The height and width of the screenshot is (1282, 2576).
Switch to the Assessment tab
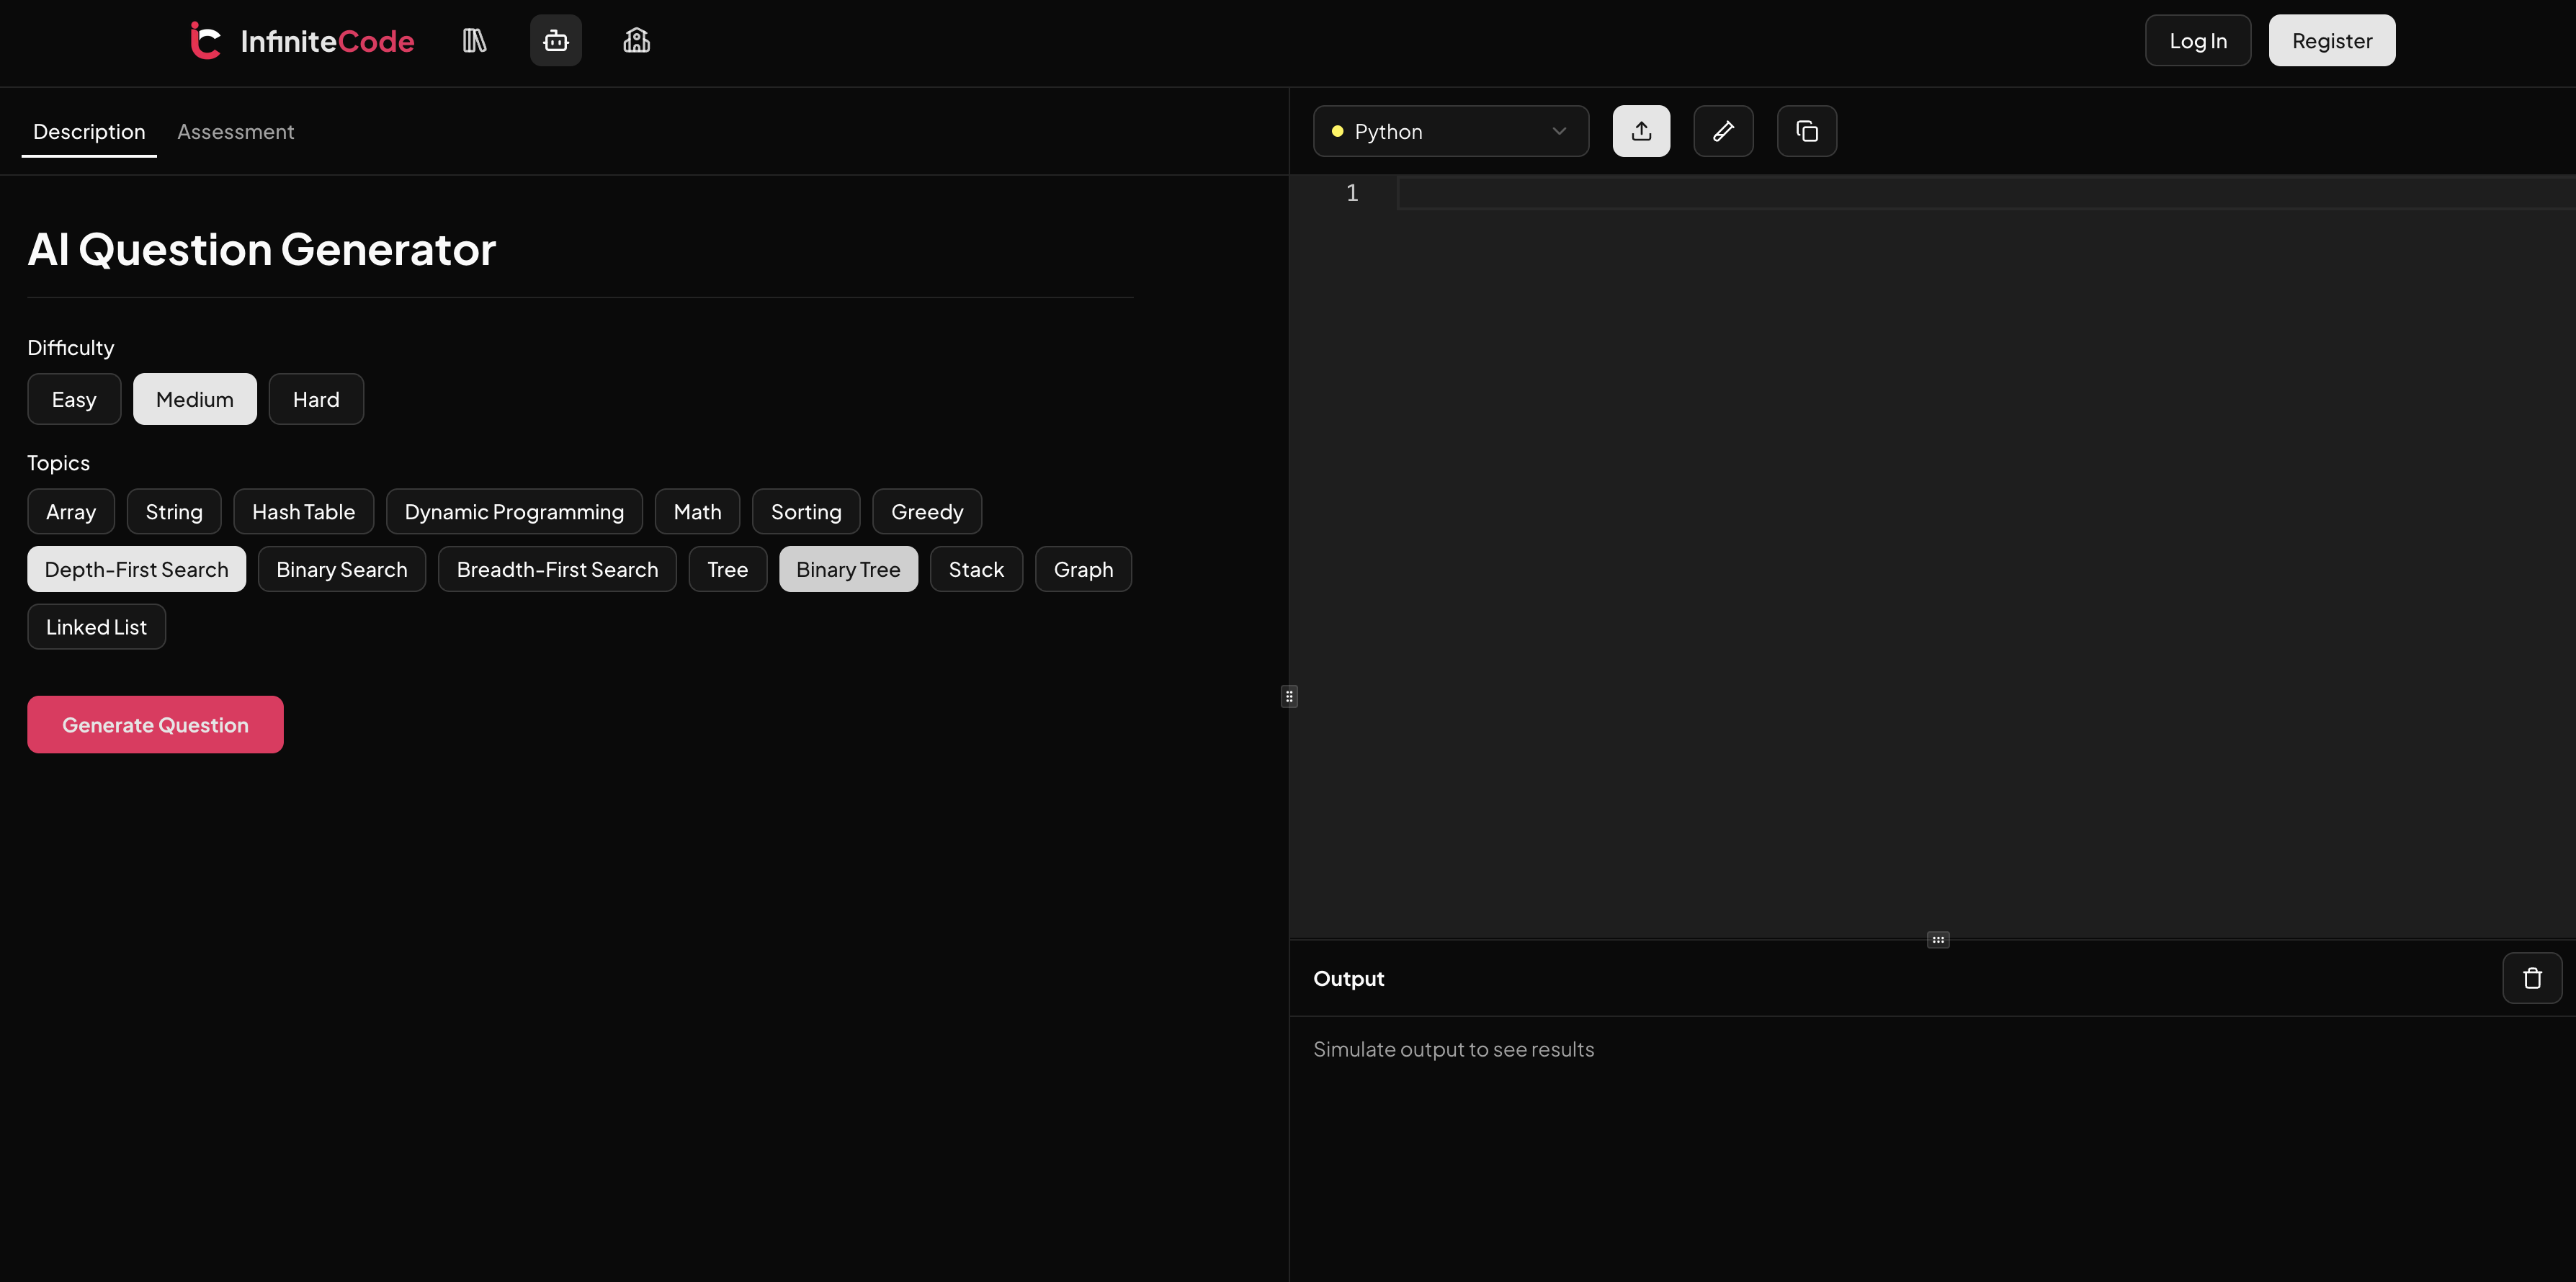tap(235, 131)
